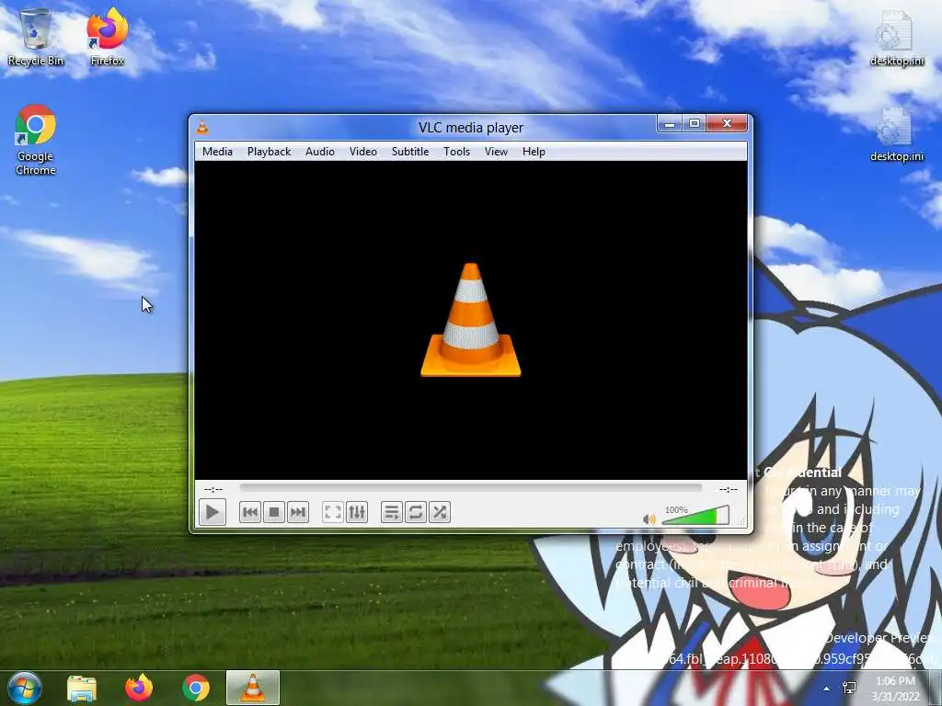Toggle elapsed time display label
This screenshot has width=942, height=706.
click(x=213, y=489)
